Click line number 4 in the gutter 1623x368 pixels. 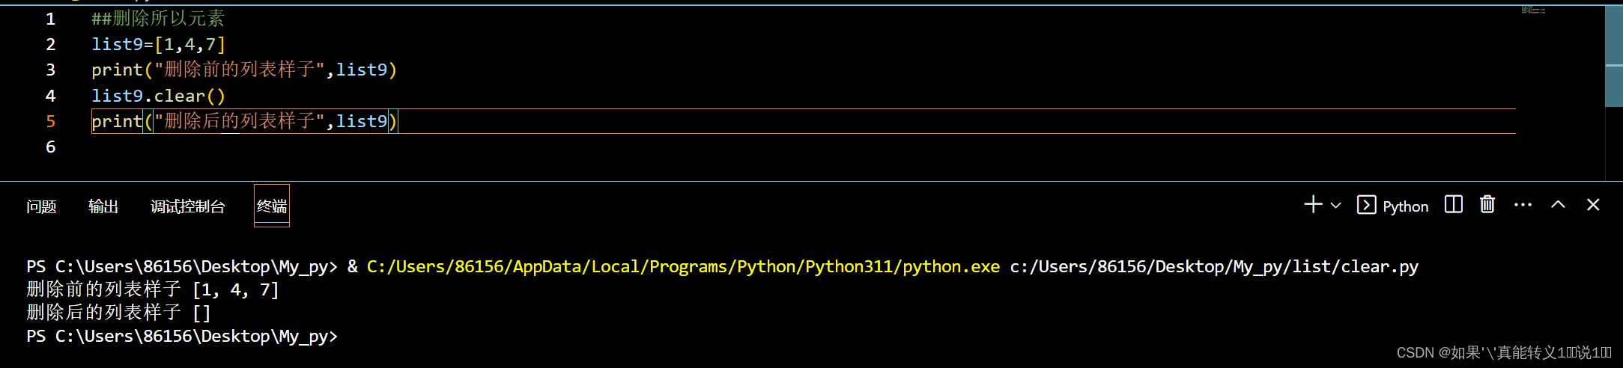click(50, 96)
